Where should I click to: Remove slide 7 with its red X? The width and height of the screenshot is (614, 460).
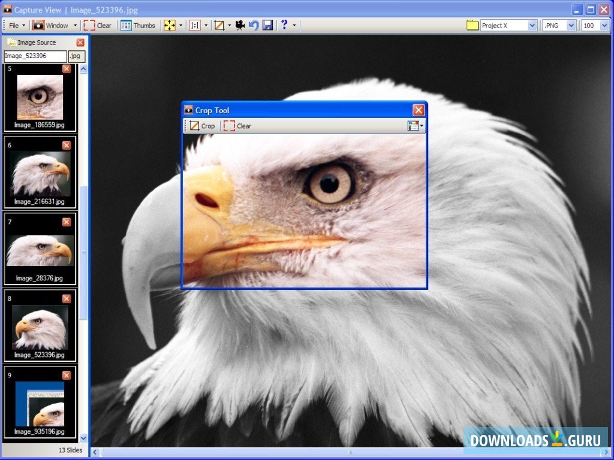click(x=67, y=222)
